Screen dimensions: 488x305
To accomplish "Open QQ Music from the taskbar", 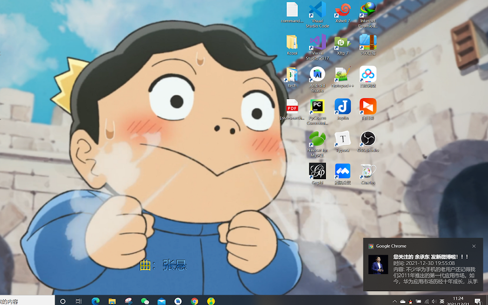I will [x=211, y=301].
